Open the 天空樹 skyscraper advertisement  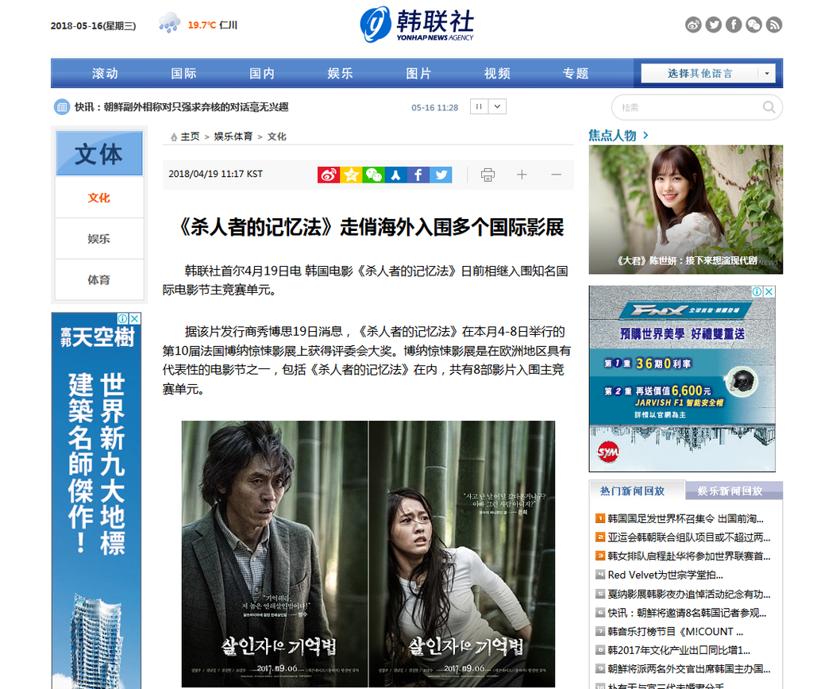tap(96, 501)
